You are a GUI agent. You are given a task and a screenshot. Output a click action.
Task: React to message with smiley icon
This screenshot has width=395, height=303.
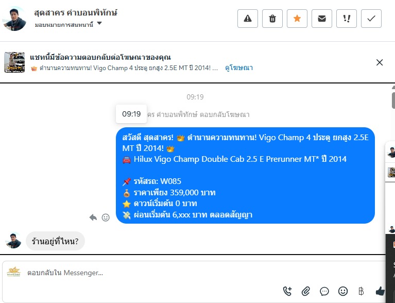click(106, 217)
